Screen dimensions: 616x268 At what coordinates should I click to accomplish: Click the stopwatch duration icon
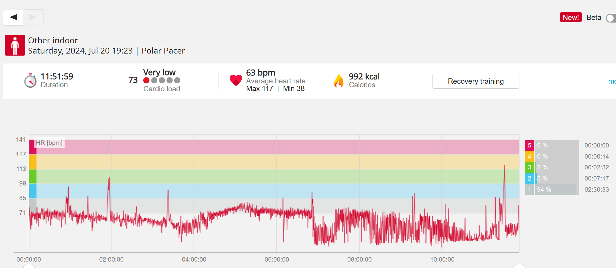pyautogui.click(x=30, y=80)
